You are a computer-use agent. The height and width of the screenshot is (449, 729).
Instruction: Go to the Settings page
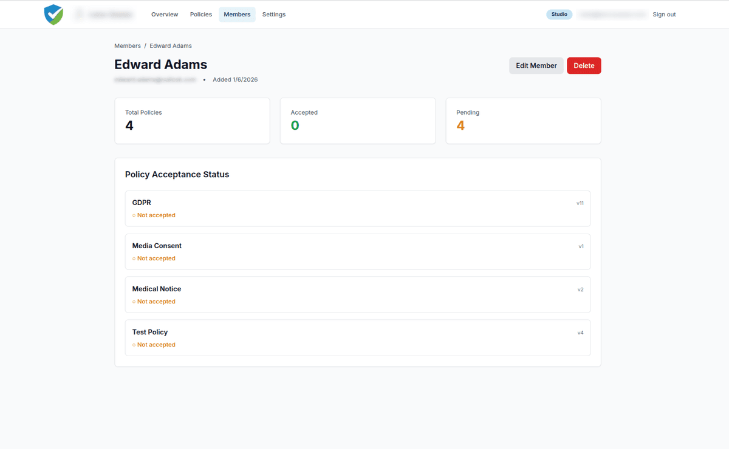coord(273,14)
